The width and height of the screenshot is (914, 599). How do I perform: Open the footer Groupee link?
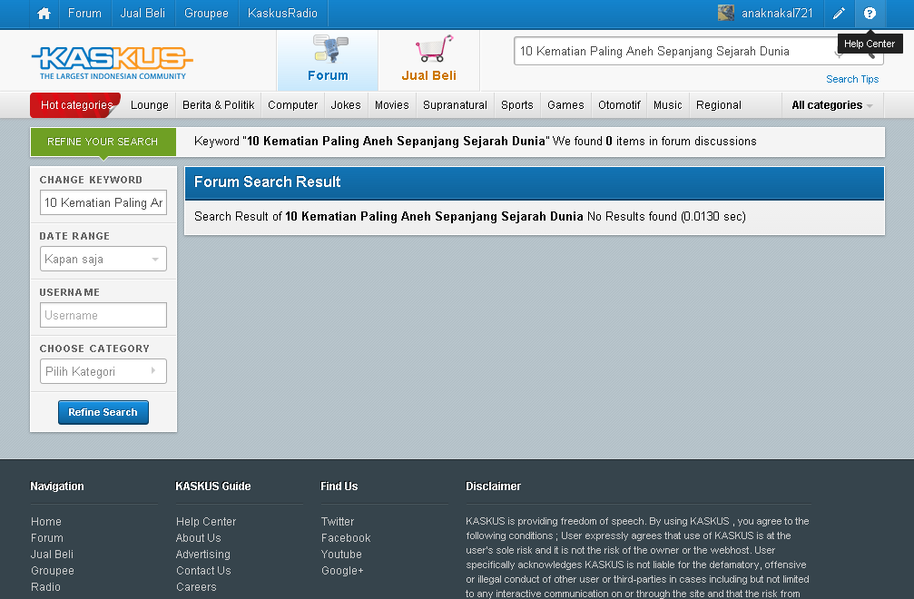53,571
